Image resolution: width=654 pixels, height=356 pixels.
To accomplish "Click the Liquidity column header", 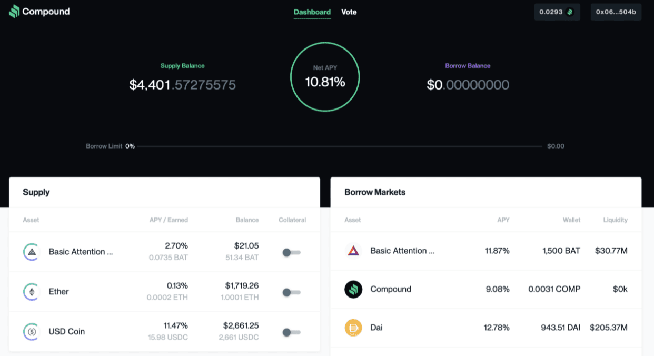I will tap(616, 220).
